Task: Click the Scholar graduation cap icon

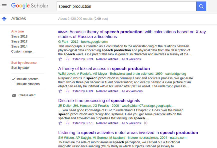Action: [4, 19]
